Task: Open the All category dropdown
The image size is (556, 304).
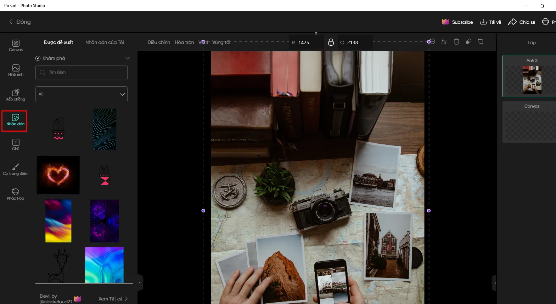Action: click(x=82, y=94)
